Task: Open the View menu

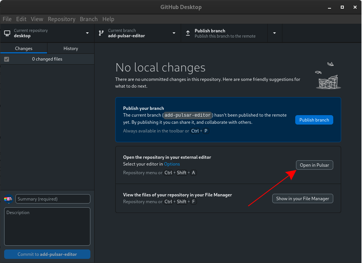Action: 37,19
